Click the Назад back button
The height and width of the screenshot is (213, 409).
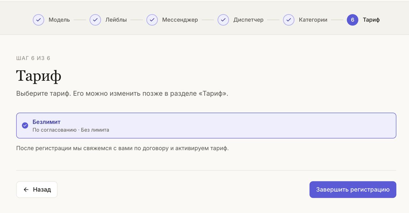coord(37,190)
